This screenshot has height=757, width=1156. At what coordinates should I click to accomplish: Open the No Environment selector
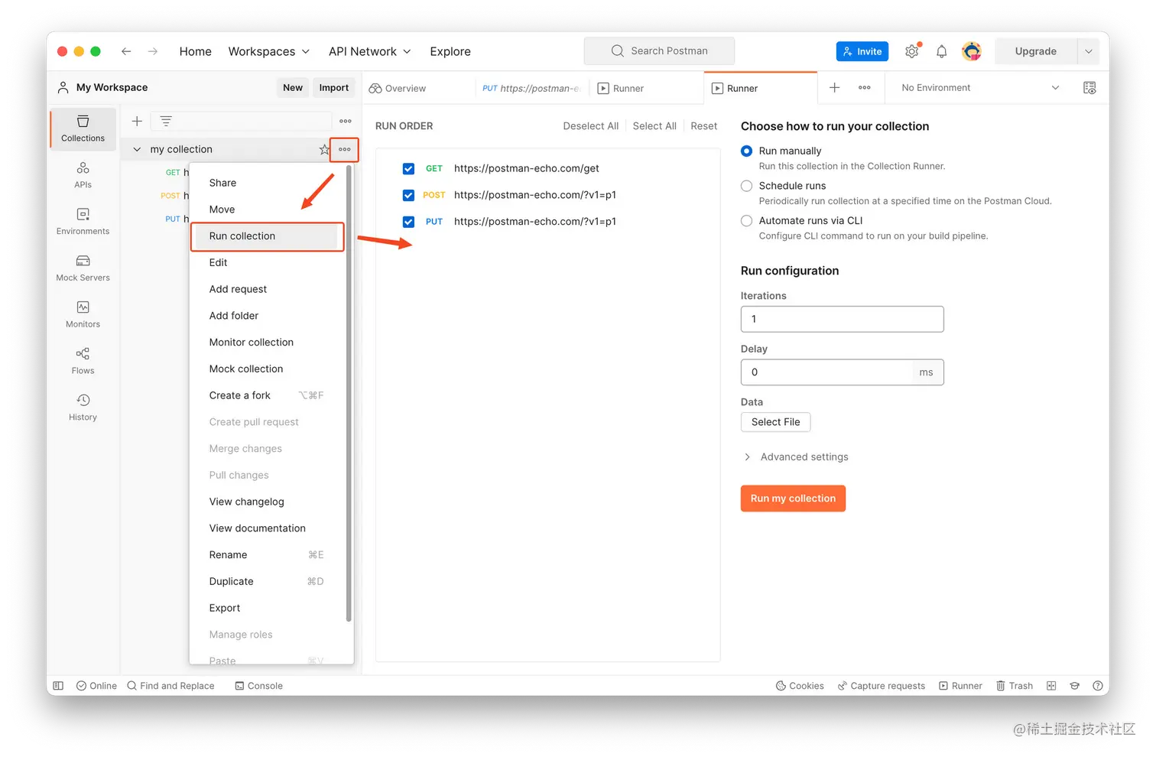981,88
